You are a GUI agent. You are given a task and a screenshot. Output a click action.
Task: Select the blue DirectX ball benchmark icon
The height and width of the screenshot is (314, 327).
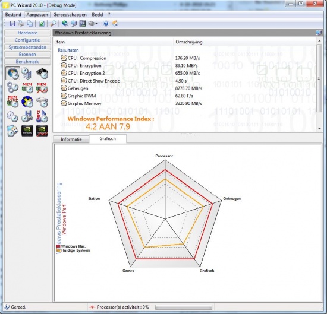[x=27, y=102]
